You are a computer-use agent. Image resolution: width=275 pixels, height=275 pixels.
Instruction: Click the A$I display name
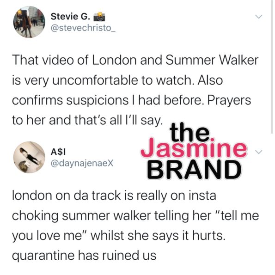click(58, 152)
